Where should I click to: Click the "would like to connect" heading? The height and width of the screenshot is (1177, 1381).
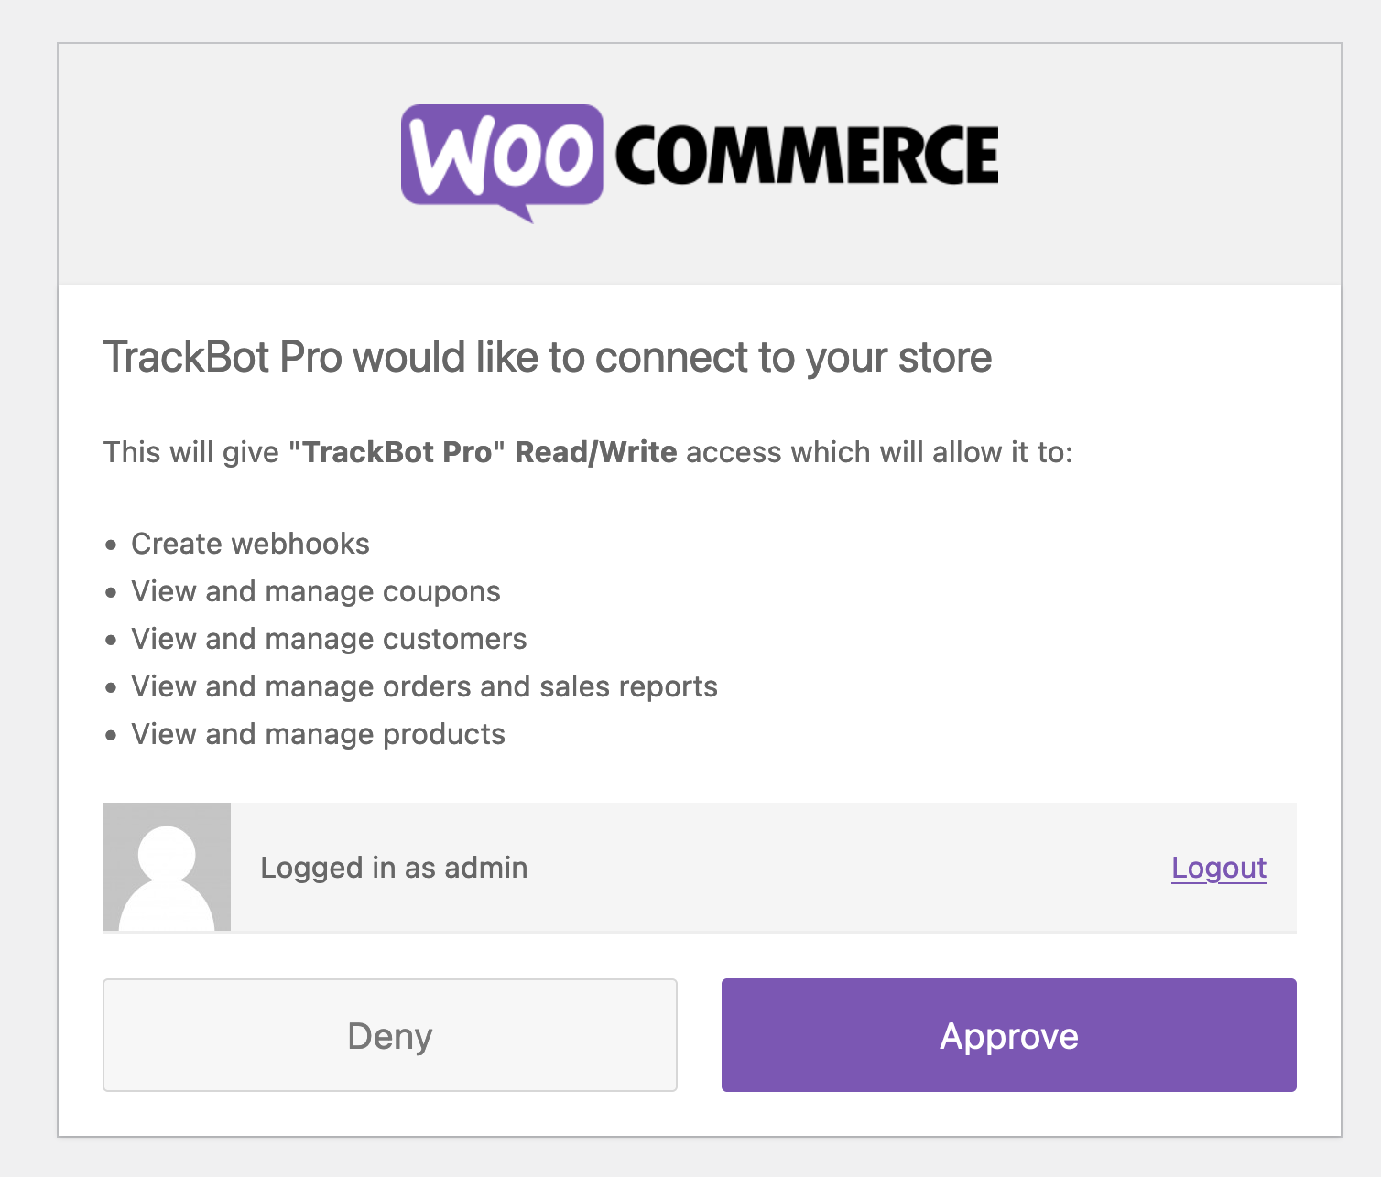547,357
